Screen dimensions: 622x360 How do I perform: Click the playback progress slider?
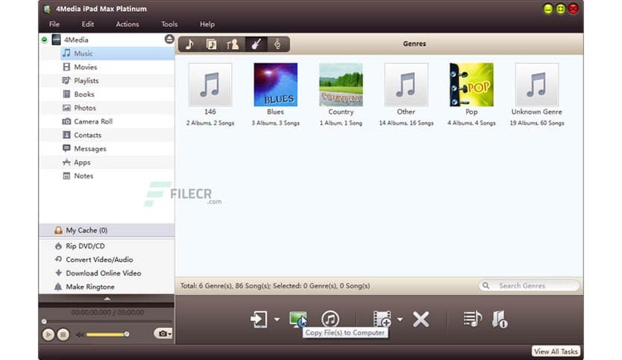[x=107, y=321]
